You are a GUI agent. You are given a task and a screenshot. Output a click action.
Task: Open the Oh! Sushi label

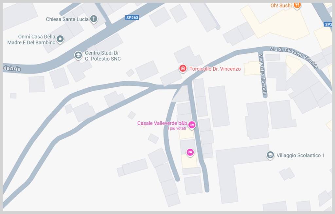(x=281, y=6)
